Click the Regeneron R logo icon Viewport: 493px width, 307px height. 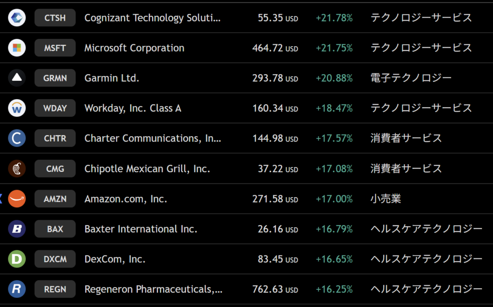point(17,289)
